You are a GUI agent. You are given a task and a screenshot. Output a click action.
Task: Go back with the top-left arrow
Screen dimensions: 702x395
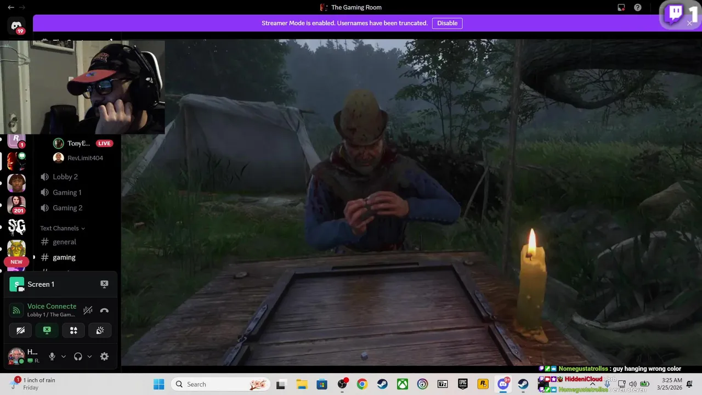[11, 8]
